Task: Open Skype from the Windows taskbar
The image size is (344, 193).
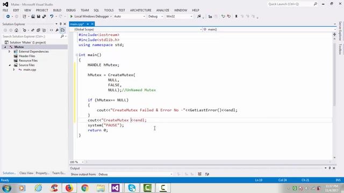Action: click(x=132, y=188)
